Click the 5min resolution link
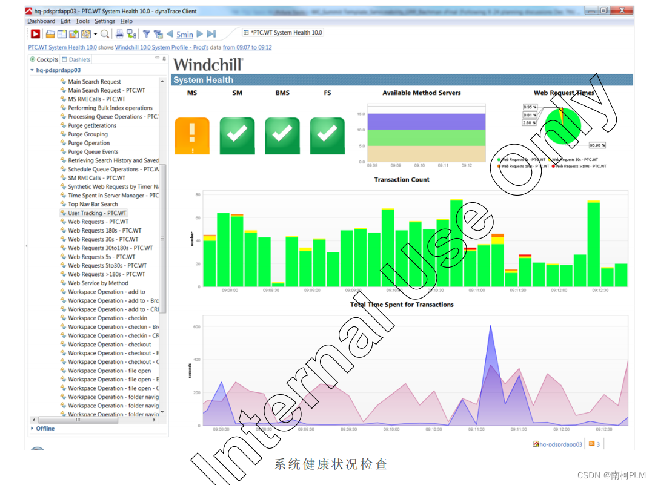655x485 pixels. (184, 35)
